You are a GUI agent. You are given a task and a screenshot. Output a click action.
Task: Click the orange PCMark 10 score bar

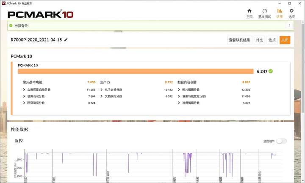pyautogui.click(x=136, y=71)
